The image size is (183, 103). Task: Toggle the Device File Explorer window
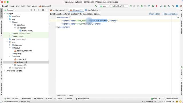click(x=182, y=87)
